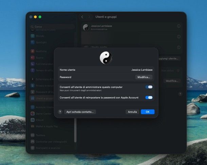Screen dimensions: 207x165
Task: Select Utenti e gruppi in the sidebar
Action: tap(42, 98)
